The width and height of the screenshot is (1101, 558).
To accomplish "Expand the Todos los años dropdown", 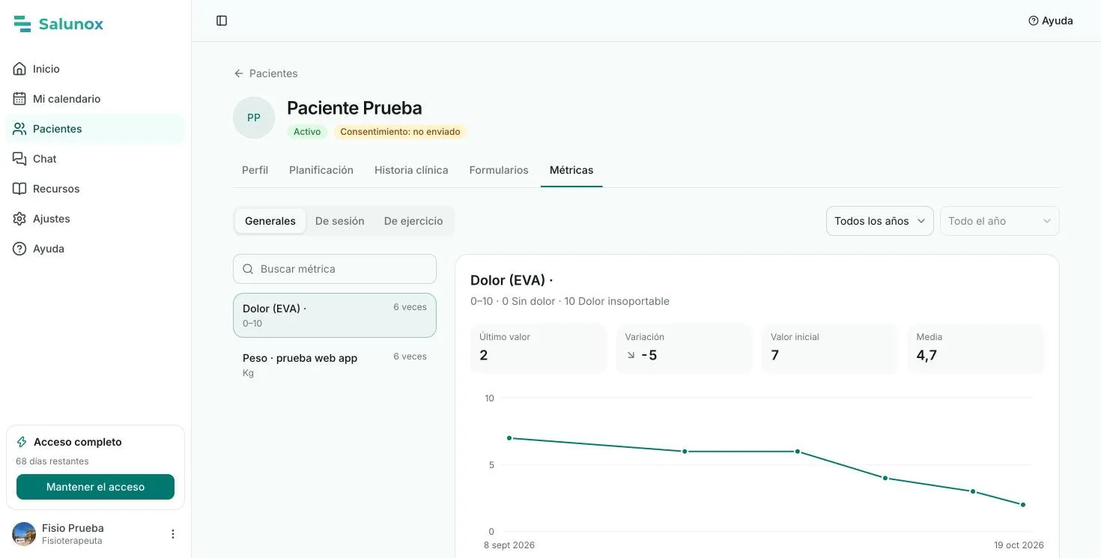I will pyautogui.click(x=880, y=221).
